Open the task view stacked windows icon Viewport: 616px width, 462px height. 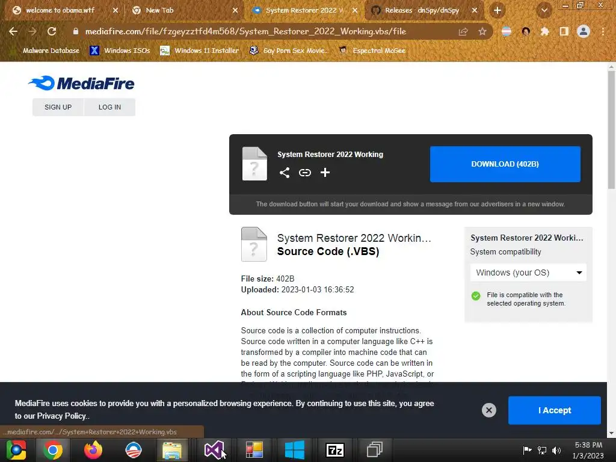click(375, 449)
